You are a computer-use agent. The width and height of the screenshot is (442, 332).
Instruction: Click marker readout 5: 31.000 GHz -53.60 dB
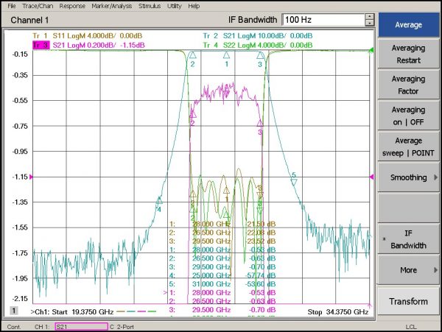coord(222,284)
